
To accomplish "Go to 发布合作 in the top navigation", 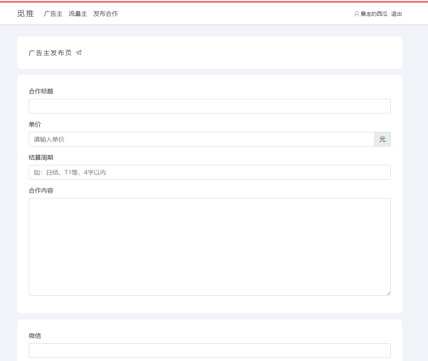I will (x=105, y=14).
